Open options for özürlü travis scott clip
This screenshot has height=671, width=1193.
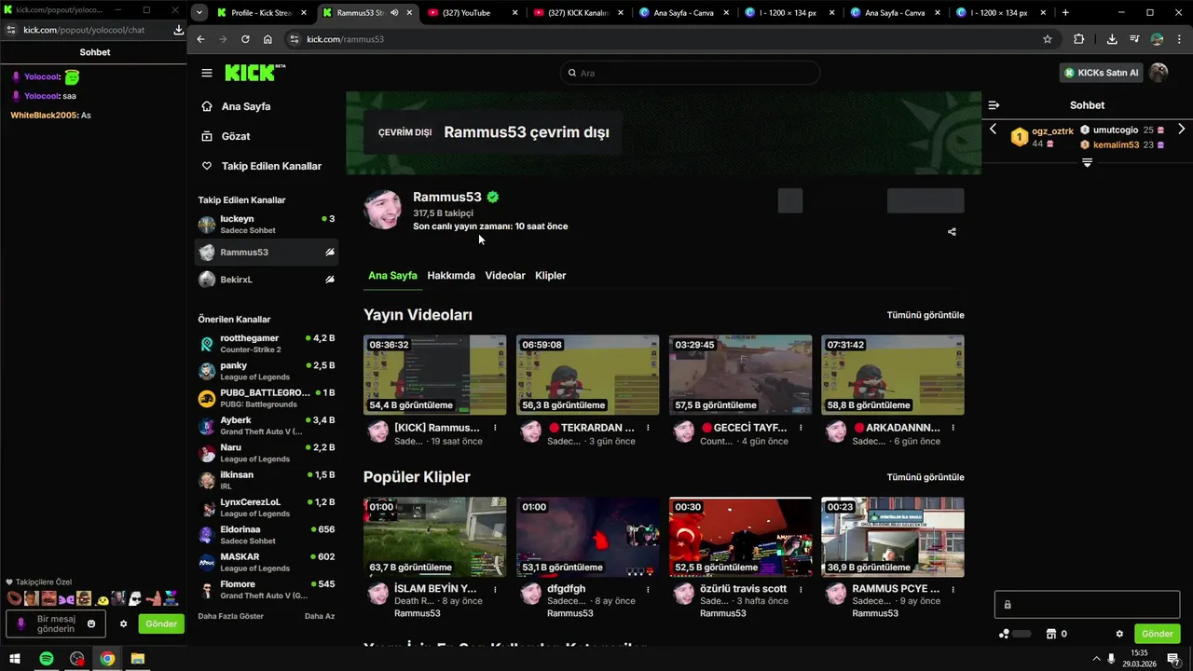pyautogui.click(x=801, y=589)
